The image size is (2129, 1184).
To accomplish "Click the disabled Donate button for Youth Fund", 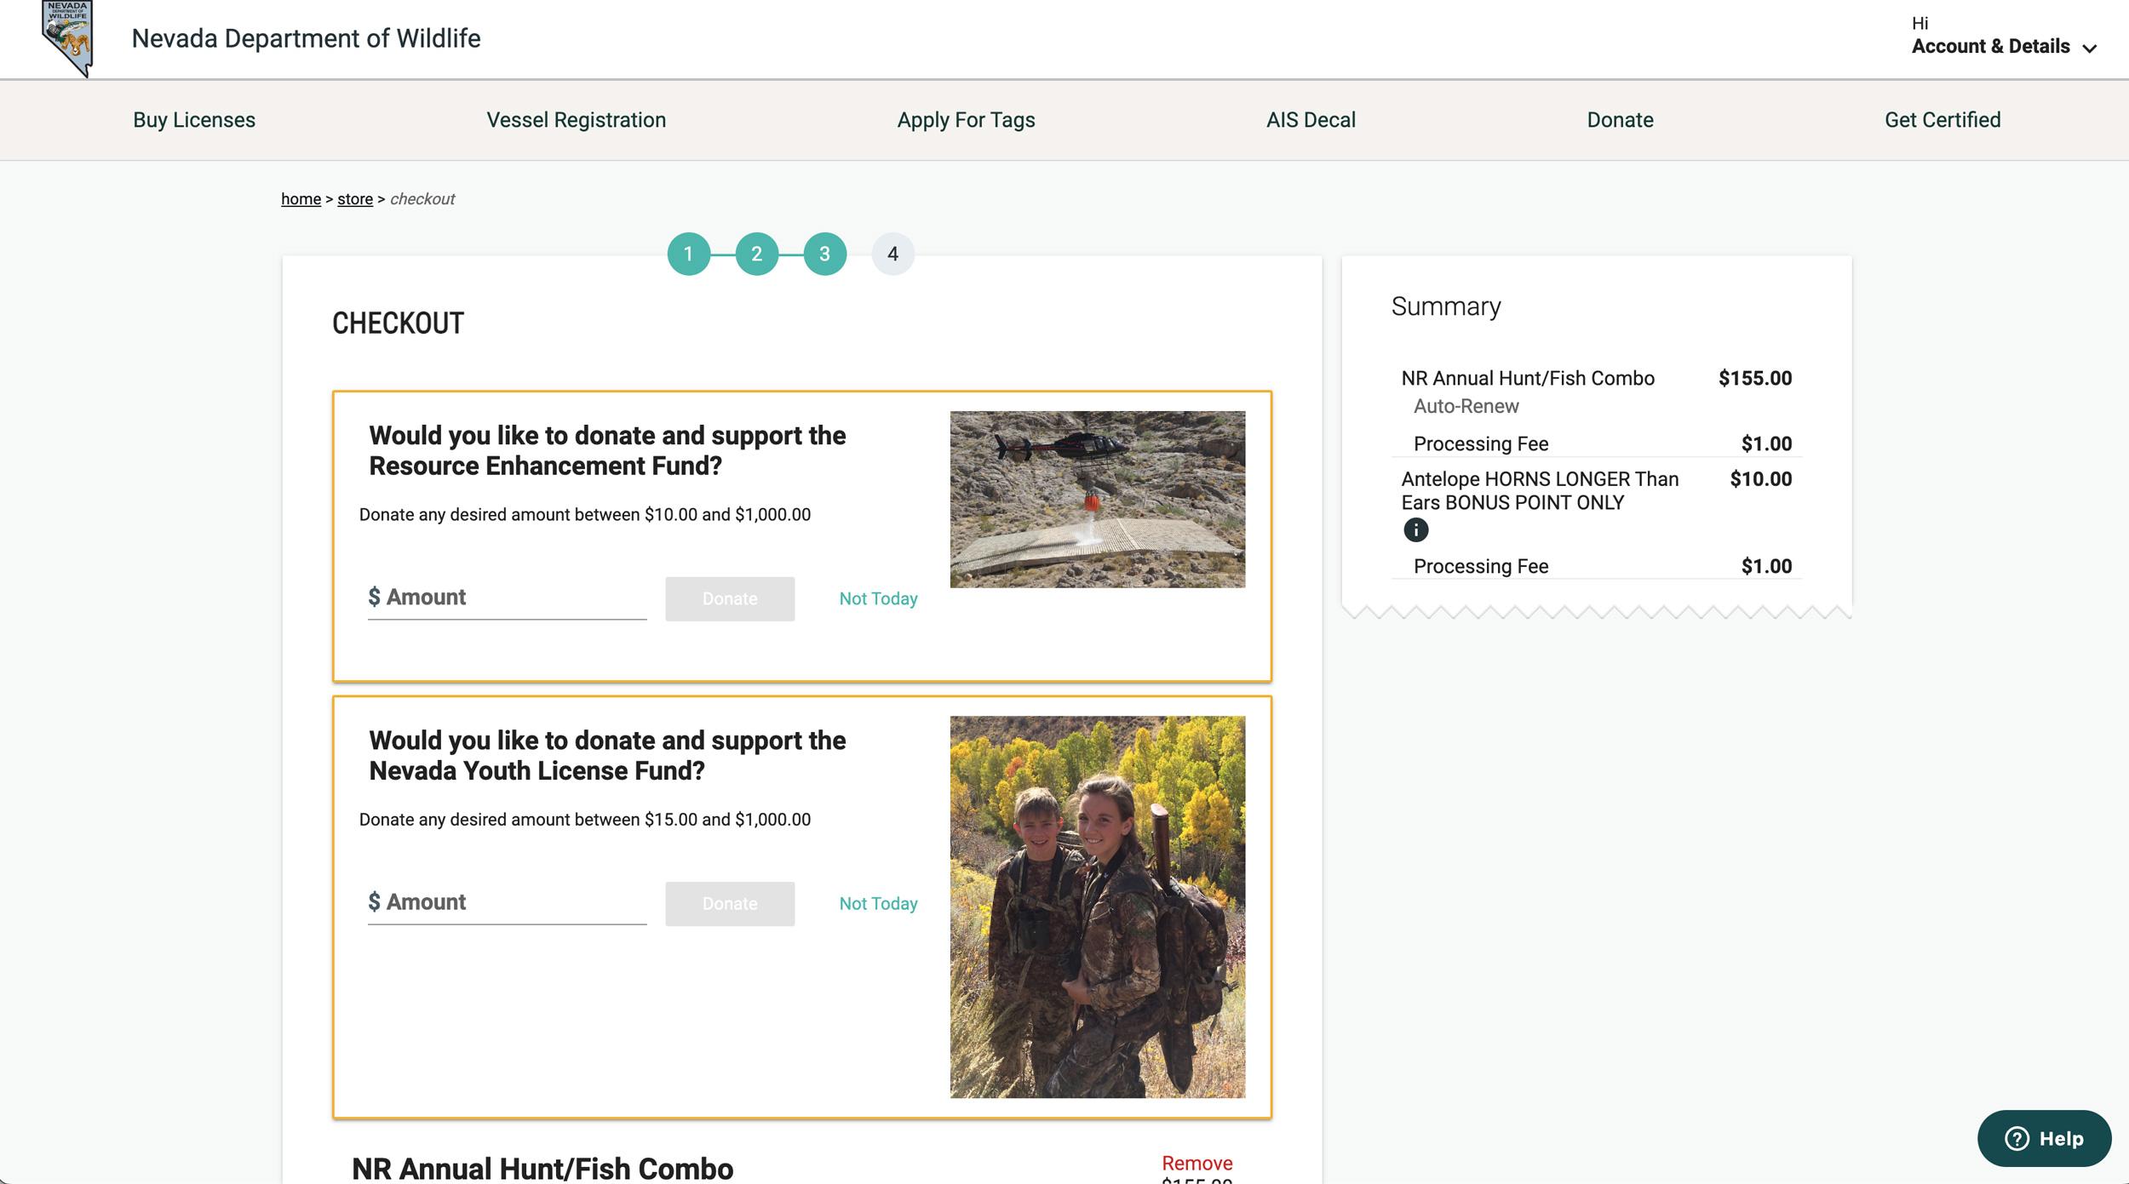I will pyautogui.click(x=729, y=903).
